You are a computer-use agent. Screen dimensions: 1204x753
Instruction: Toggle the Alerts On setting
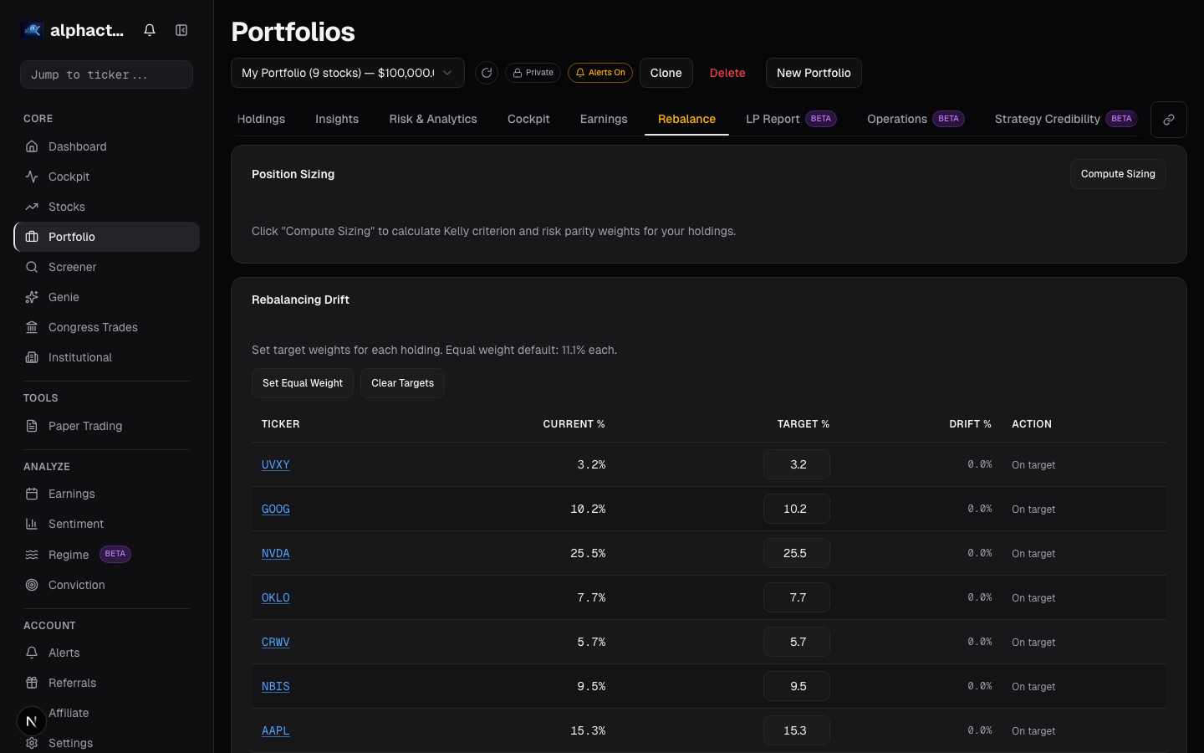pyautogui.click(x=600, y=73)
